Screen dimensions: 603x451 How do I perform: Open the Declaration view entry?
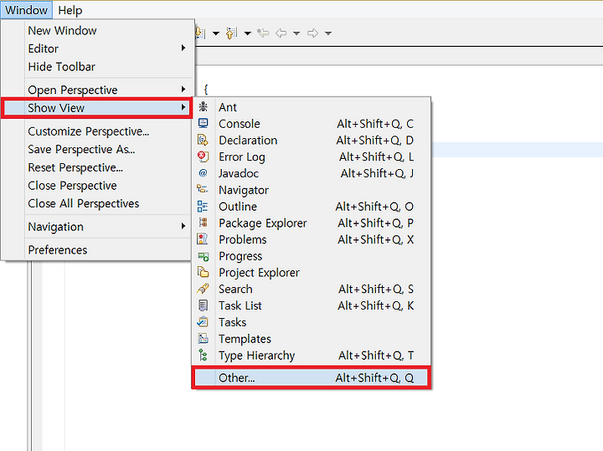(x=311, y=141)
